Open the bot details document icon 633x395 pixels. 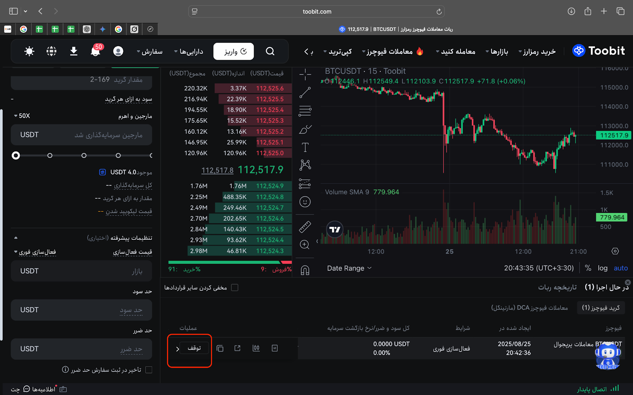coord(275,348)
